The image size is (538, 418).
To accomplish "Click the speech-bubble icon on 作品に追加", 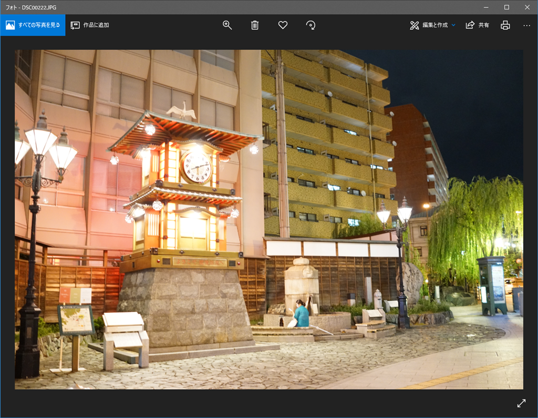I will coord(75,25).
